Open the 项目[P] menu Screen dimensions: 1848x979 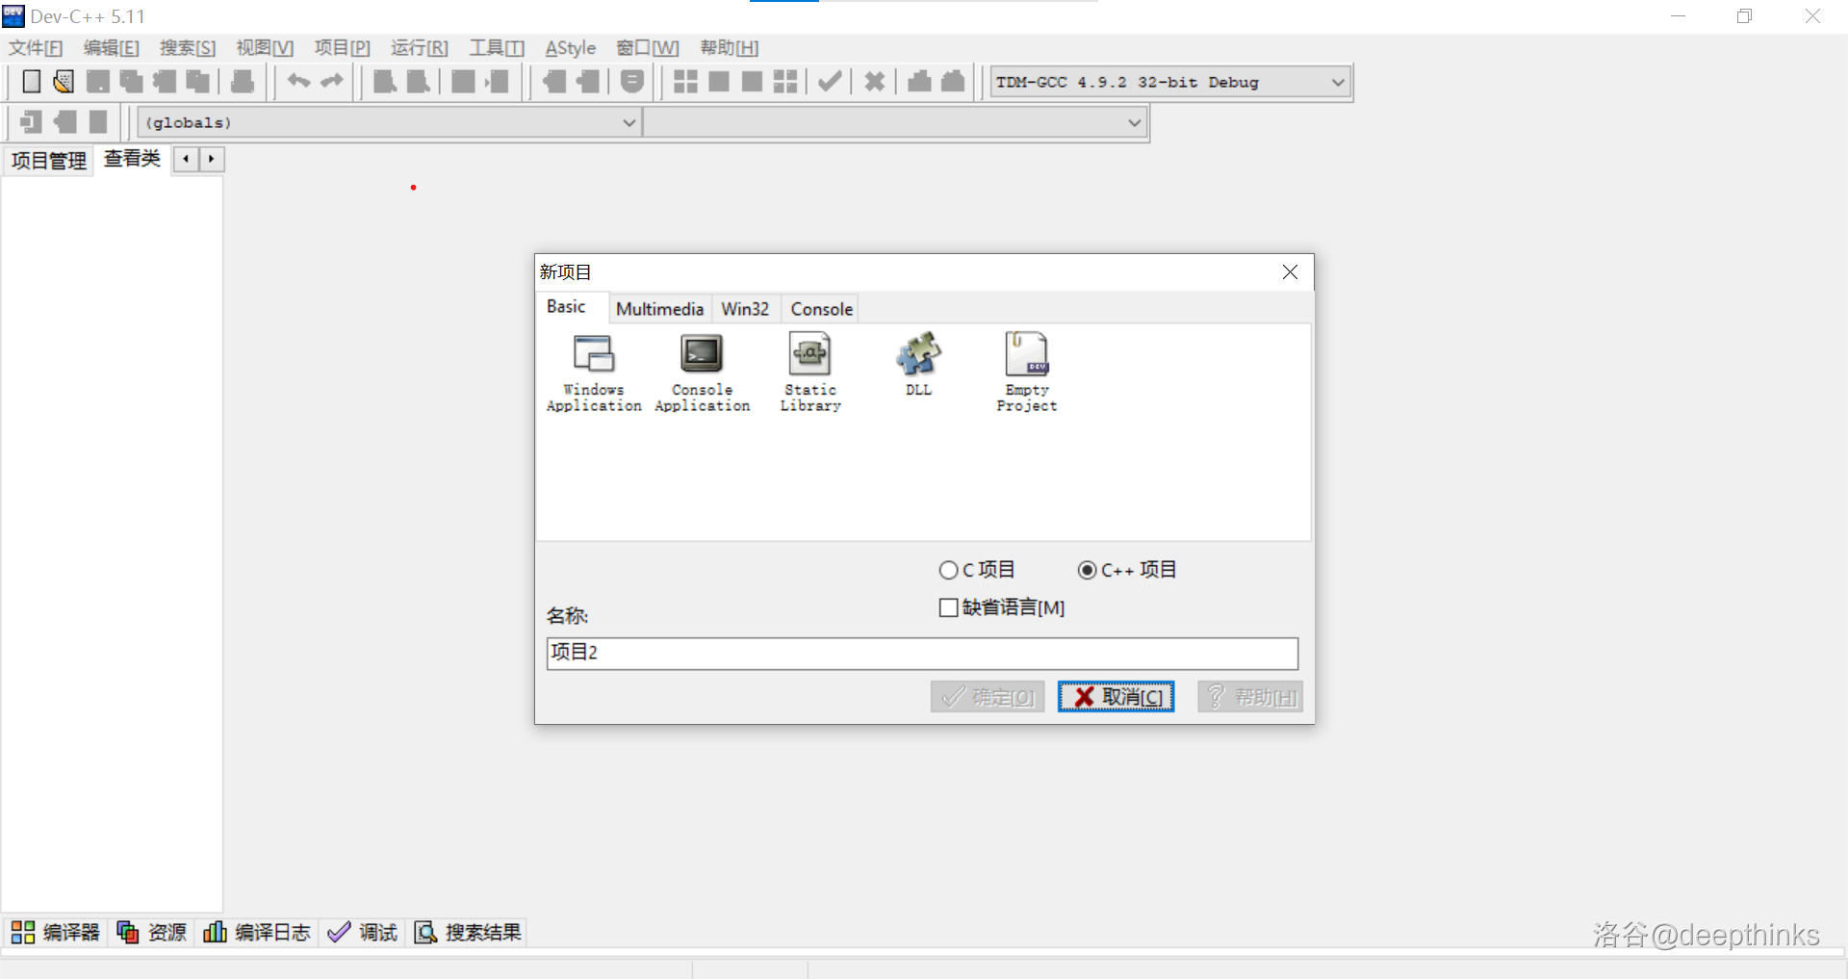(342, 48)
